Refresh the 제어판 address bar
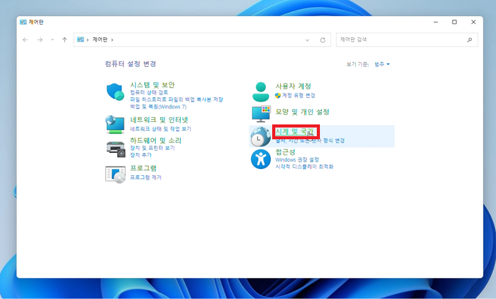 point(322,40)
